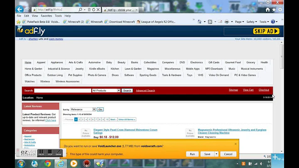Screen dimensions: 299x168
Task: Click the Search button beside All Products
Action: click(127, 91)
